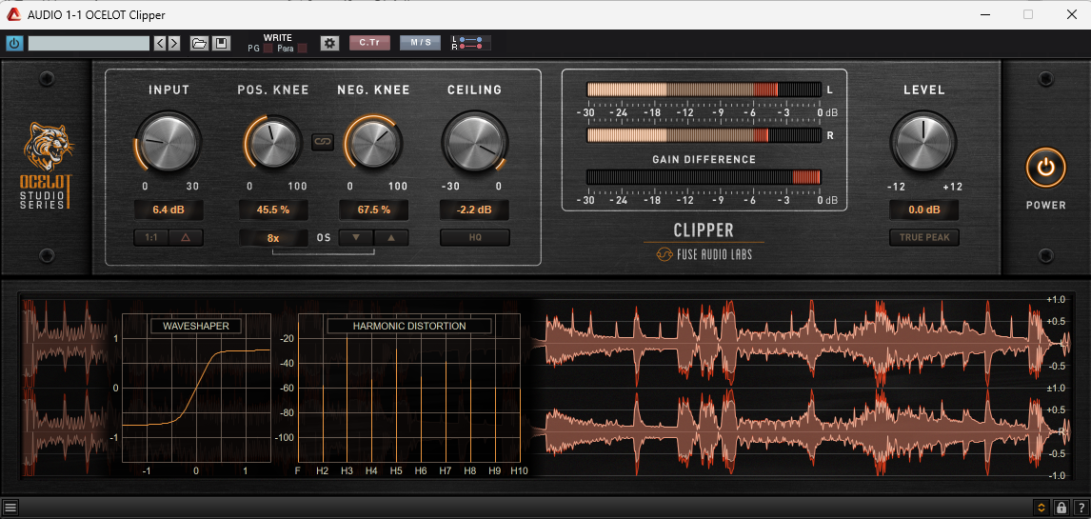
Task: Click the INPUT knob
Action: point(169,143)
